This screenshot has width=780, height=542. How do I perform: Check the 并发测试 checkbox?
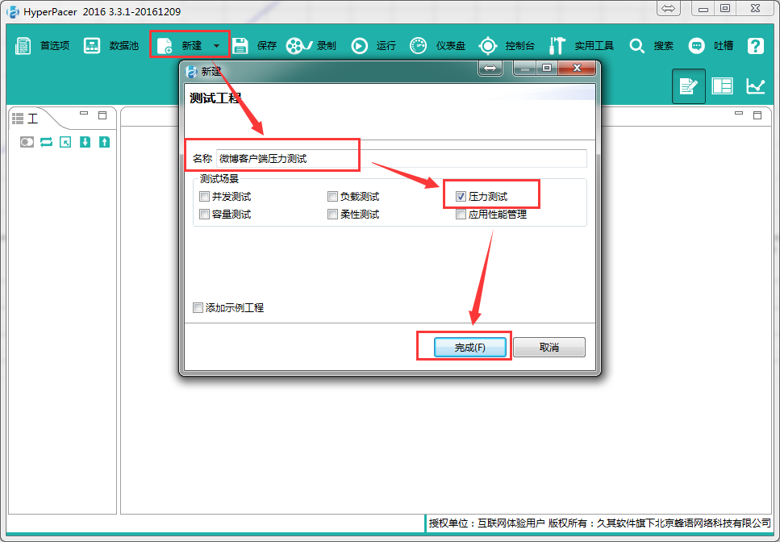click(204, 197)
